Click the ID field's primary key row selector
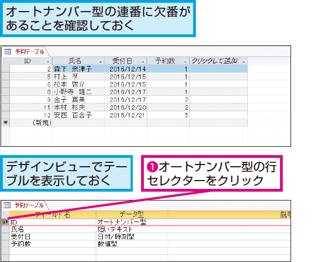The height and width of the screenshot is (262, 332). point(6,222)
